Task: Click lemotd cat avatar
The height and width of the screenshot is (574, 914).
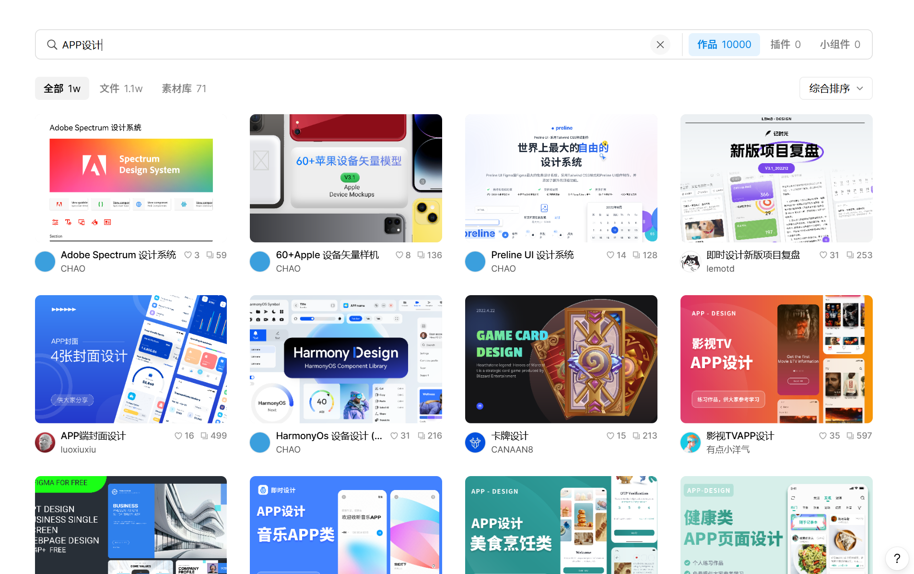Action: tap(691, 262)
